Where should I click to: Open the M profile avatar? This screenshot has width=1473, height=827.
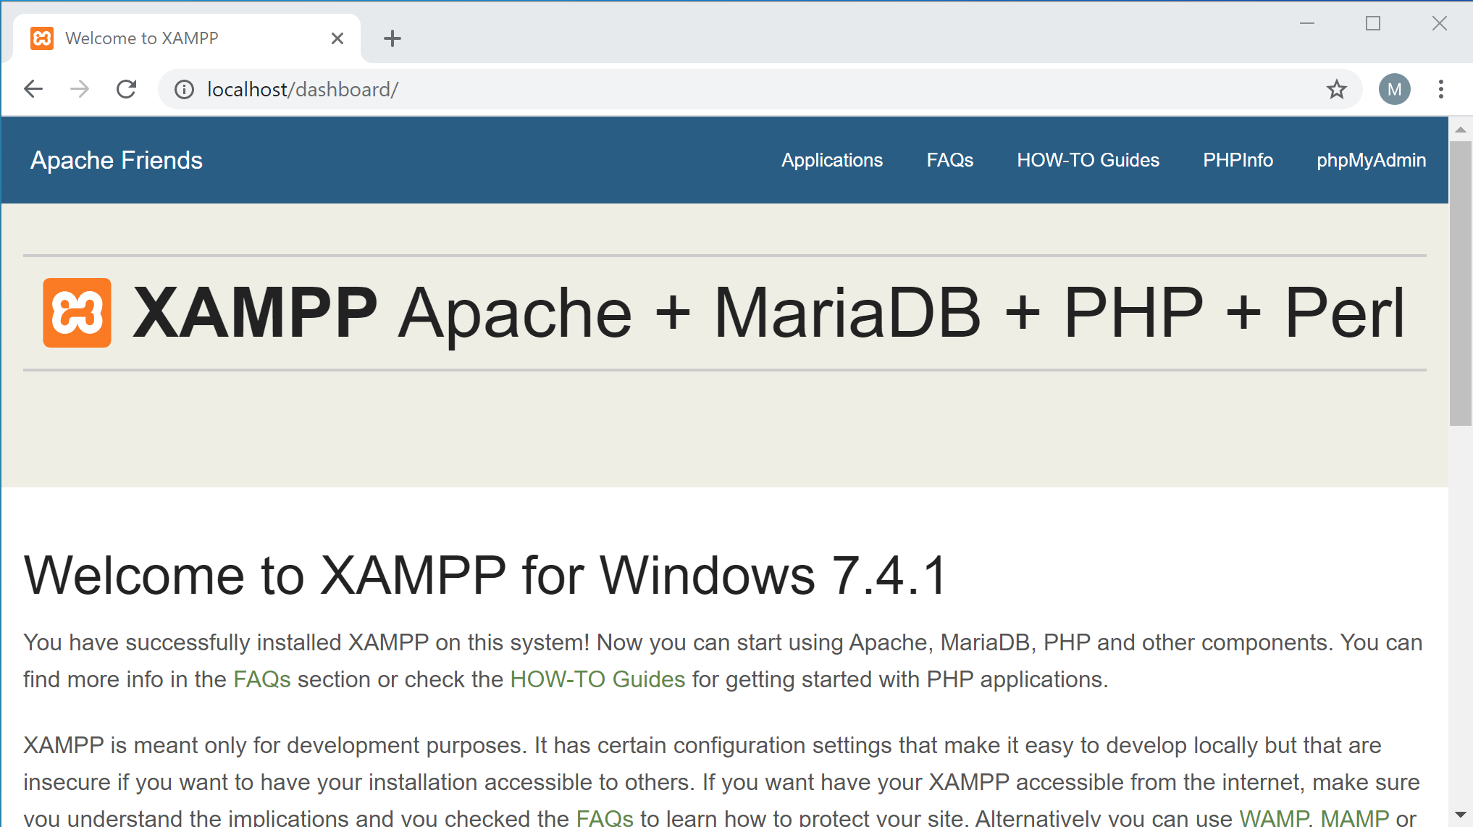tap(1394, 89)
